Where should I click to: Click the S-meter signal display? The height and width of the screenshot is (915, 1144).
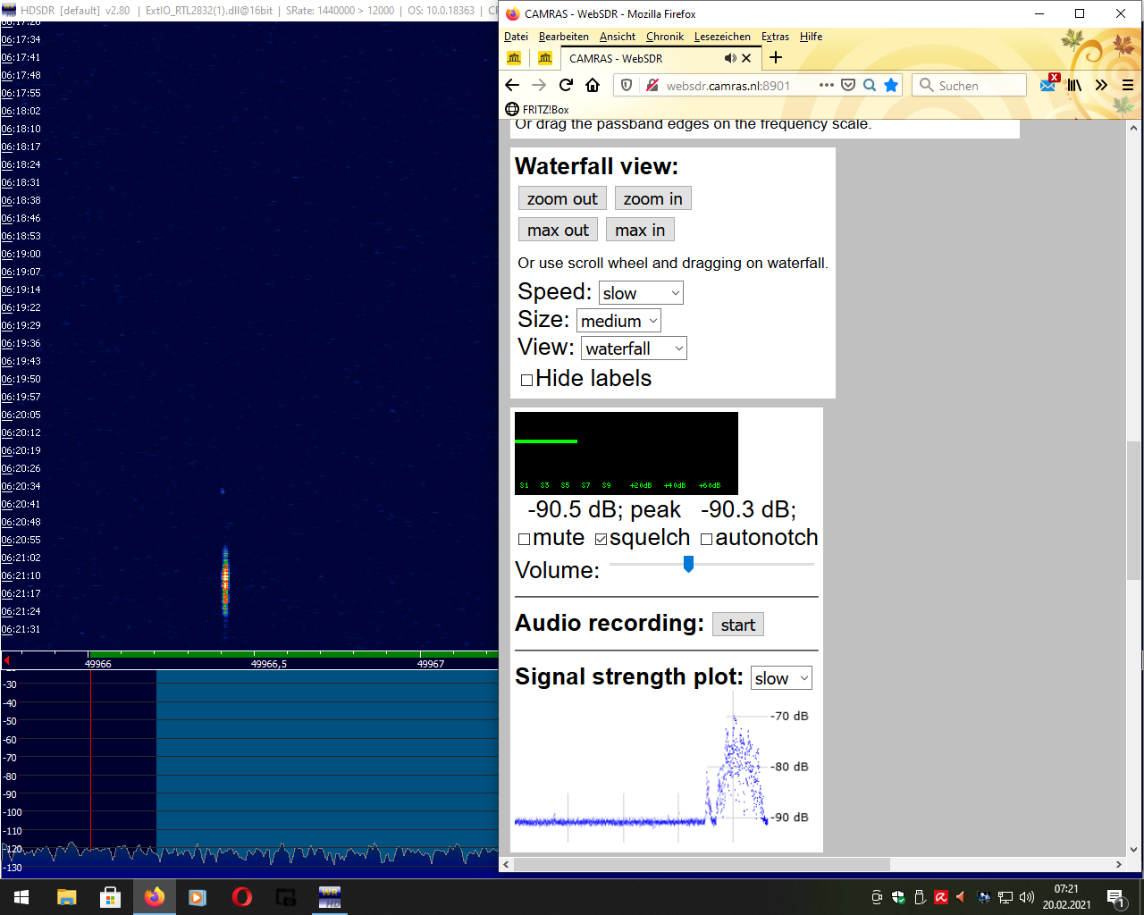[x=627, y=453]
